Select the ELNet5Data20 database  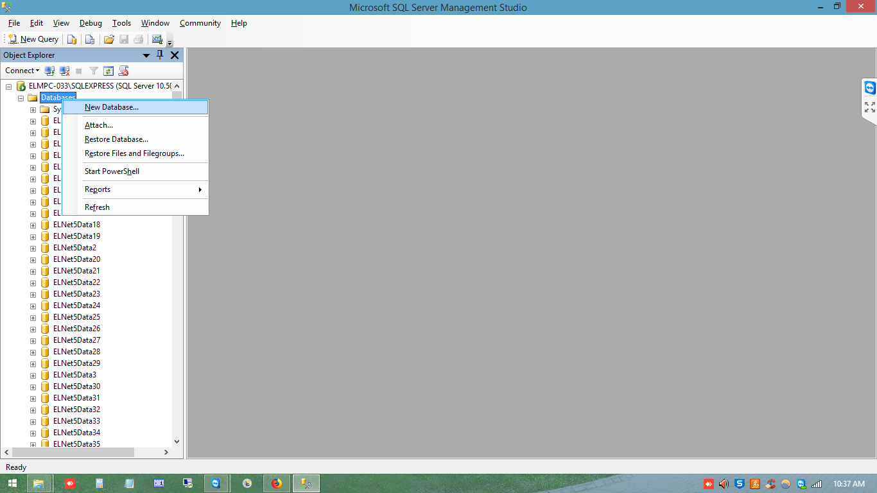tap(77, 259)
